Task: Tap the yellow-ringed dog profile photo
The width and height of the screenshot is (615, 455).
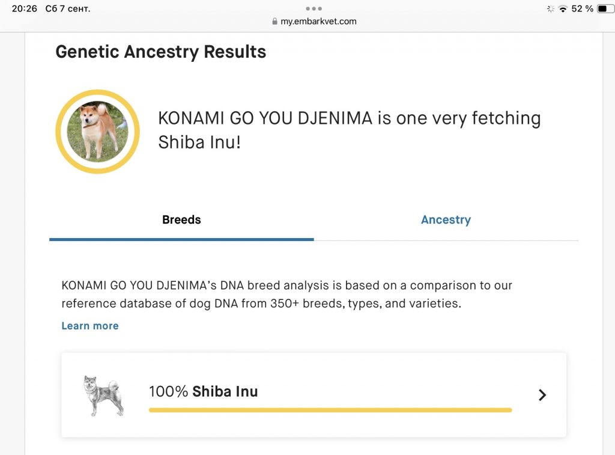Action: [97, 132]
